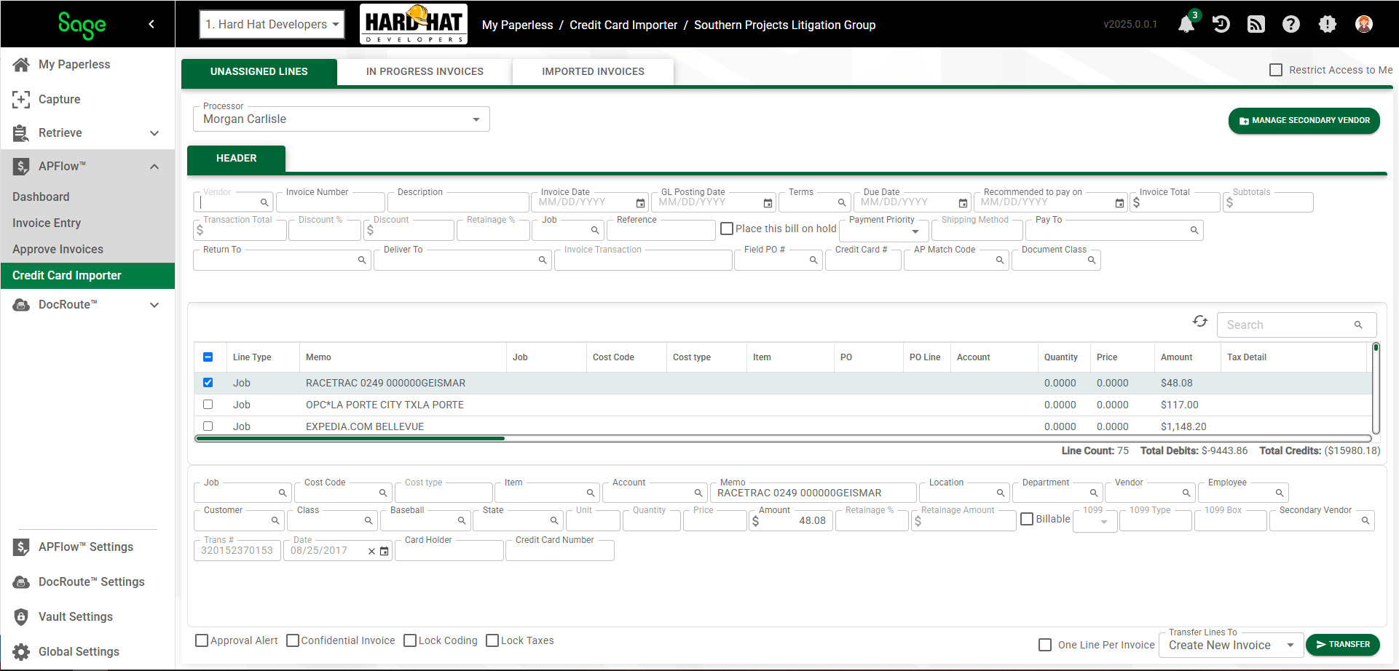Switch to Imported Invoices tab

point(593,71)
